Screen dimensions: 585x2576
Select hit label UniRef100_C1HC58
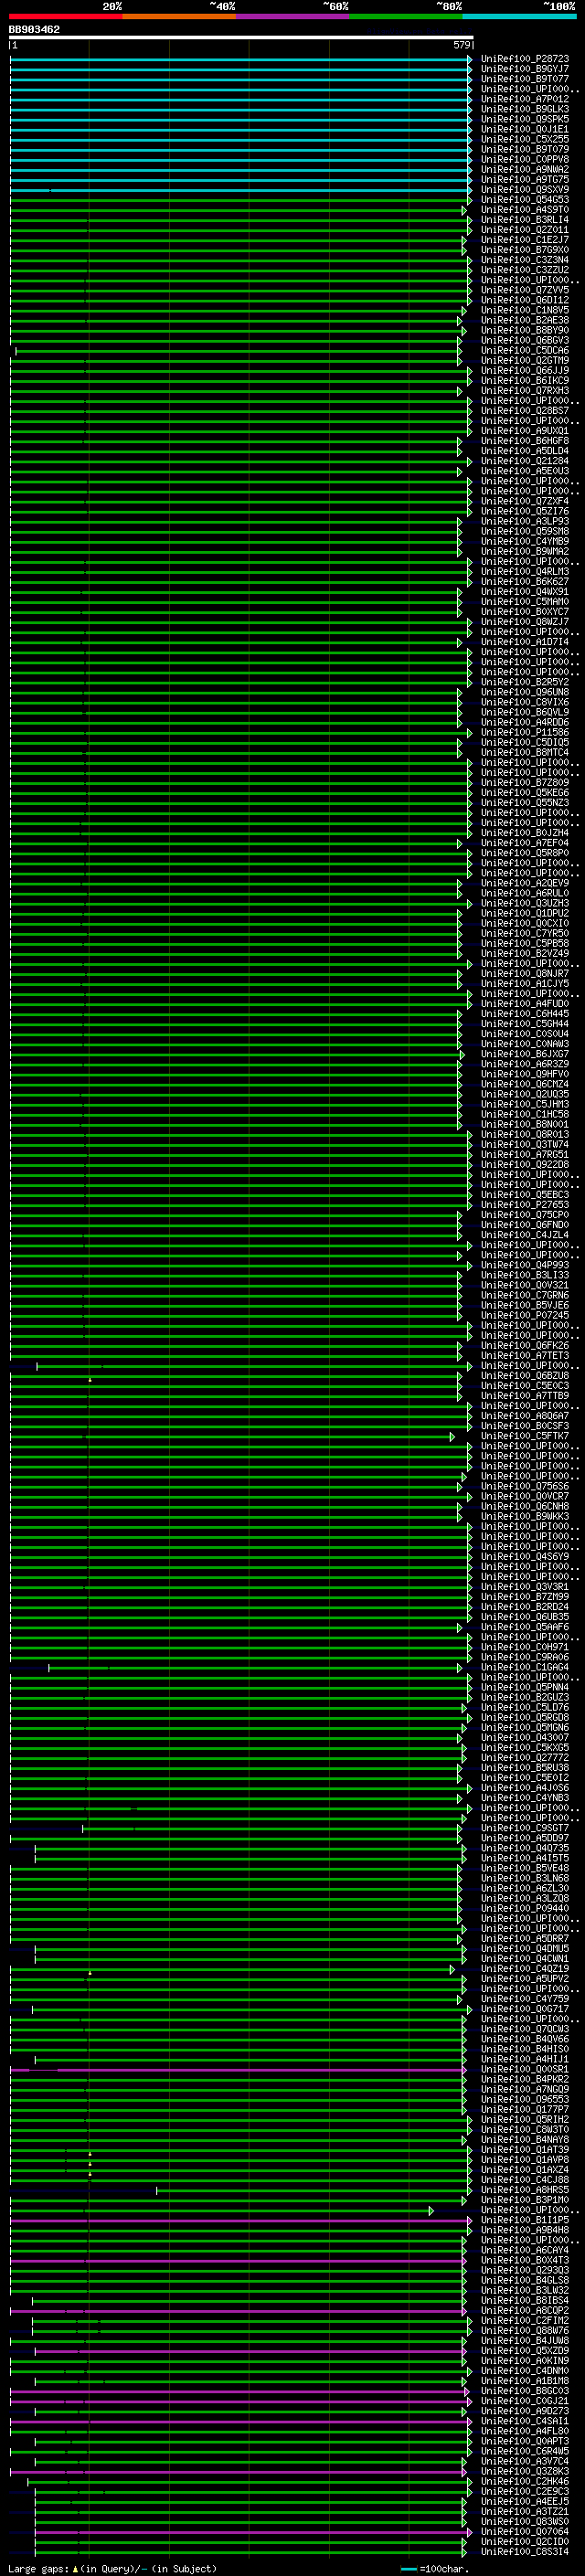point(524,1114)
